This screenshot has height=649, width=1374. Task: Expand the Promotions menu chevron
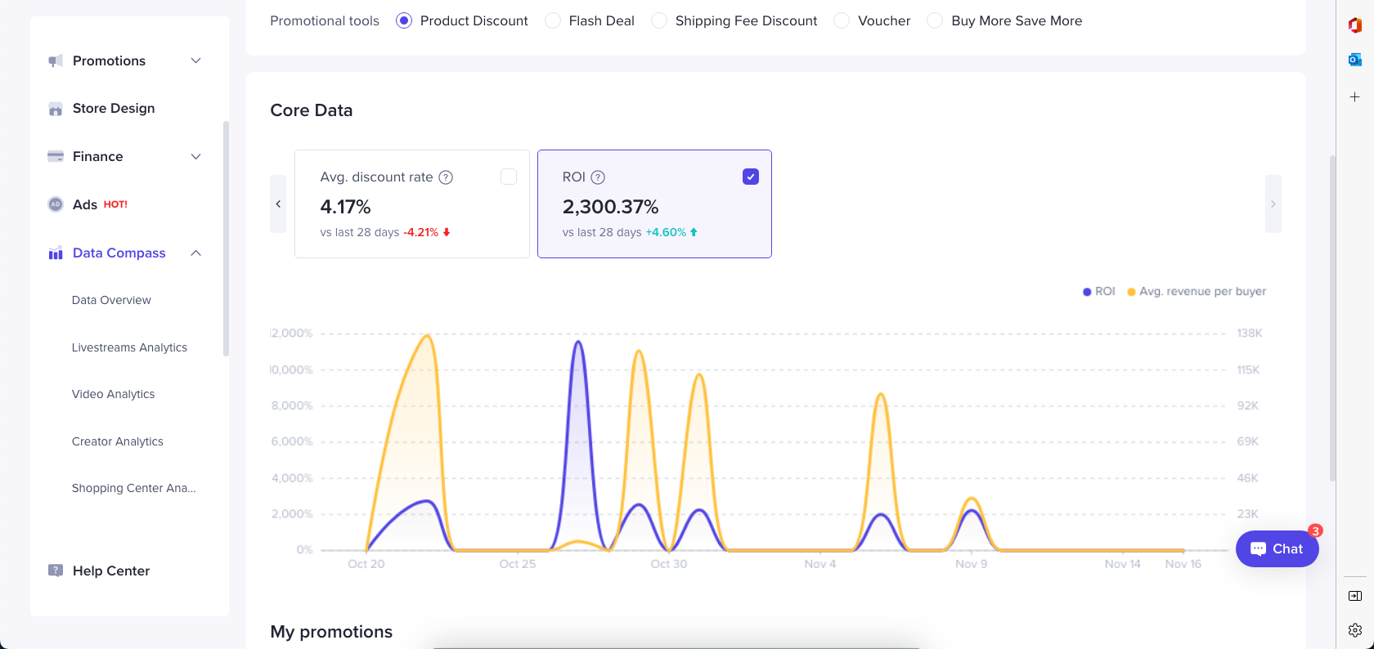click(x=195, y=60)
